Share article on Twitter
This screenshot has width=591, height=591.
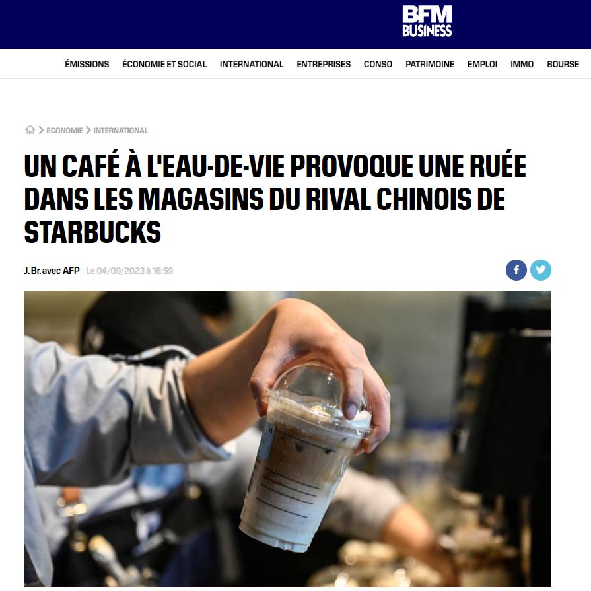(541, 270)
